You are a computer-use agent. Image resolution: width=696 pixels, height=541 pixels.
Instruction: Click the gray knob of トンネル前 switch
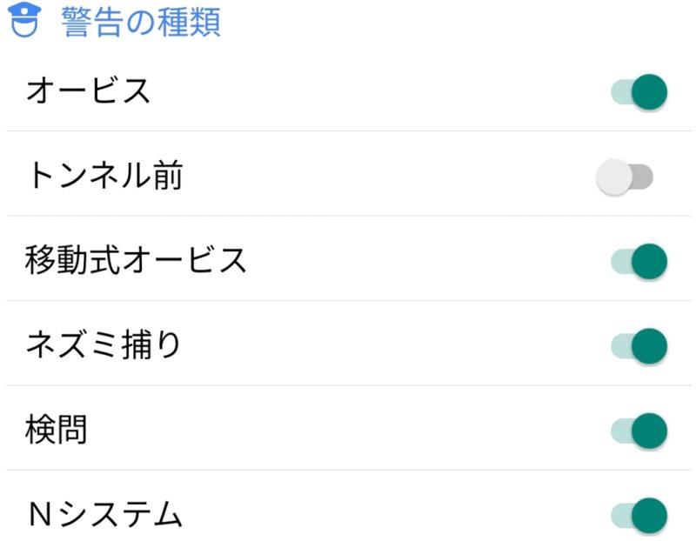coord(614,177)
